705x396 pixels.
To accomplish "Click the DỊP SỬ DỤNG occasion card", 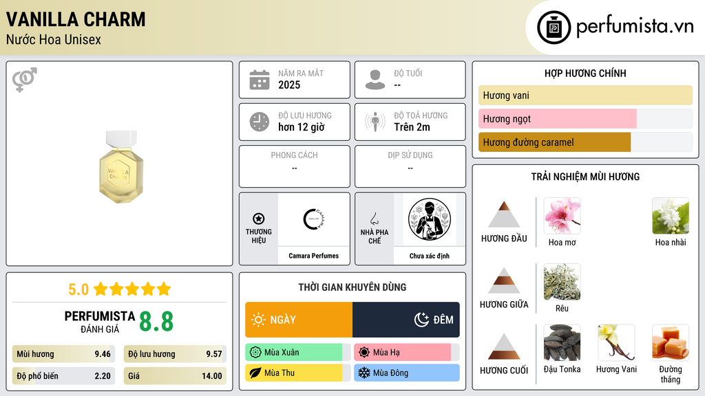I will [x=410, y=166].
